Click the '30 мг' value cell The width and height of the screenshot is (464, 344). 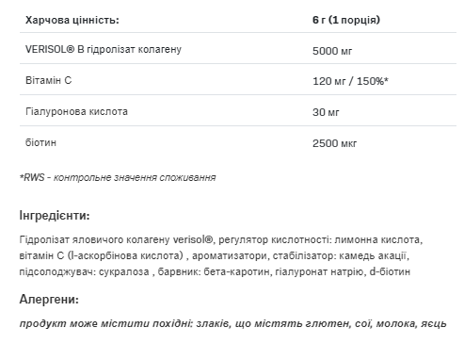326,112
